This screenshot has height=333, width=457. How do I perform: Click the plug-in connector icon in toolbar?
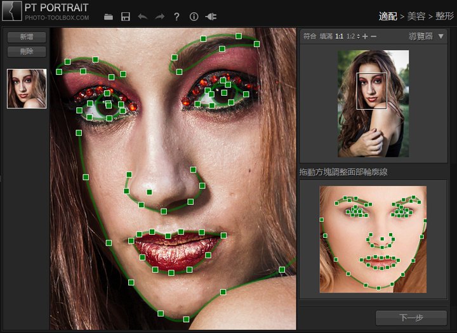coord(211,16)
